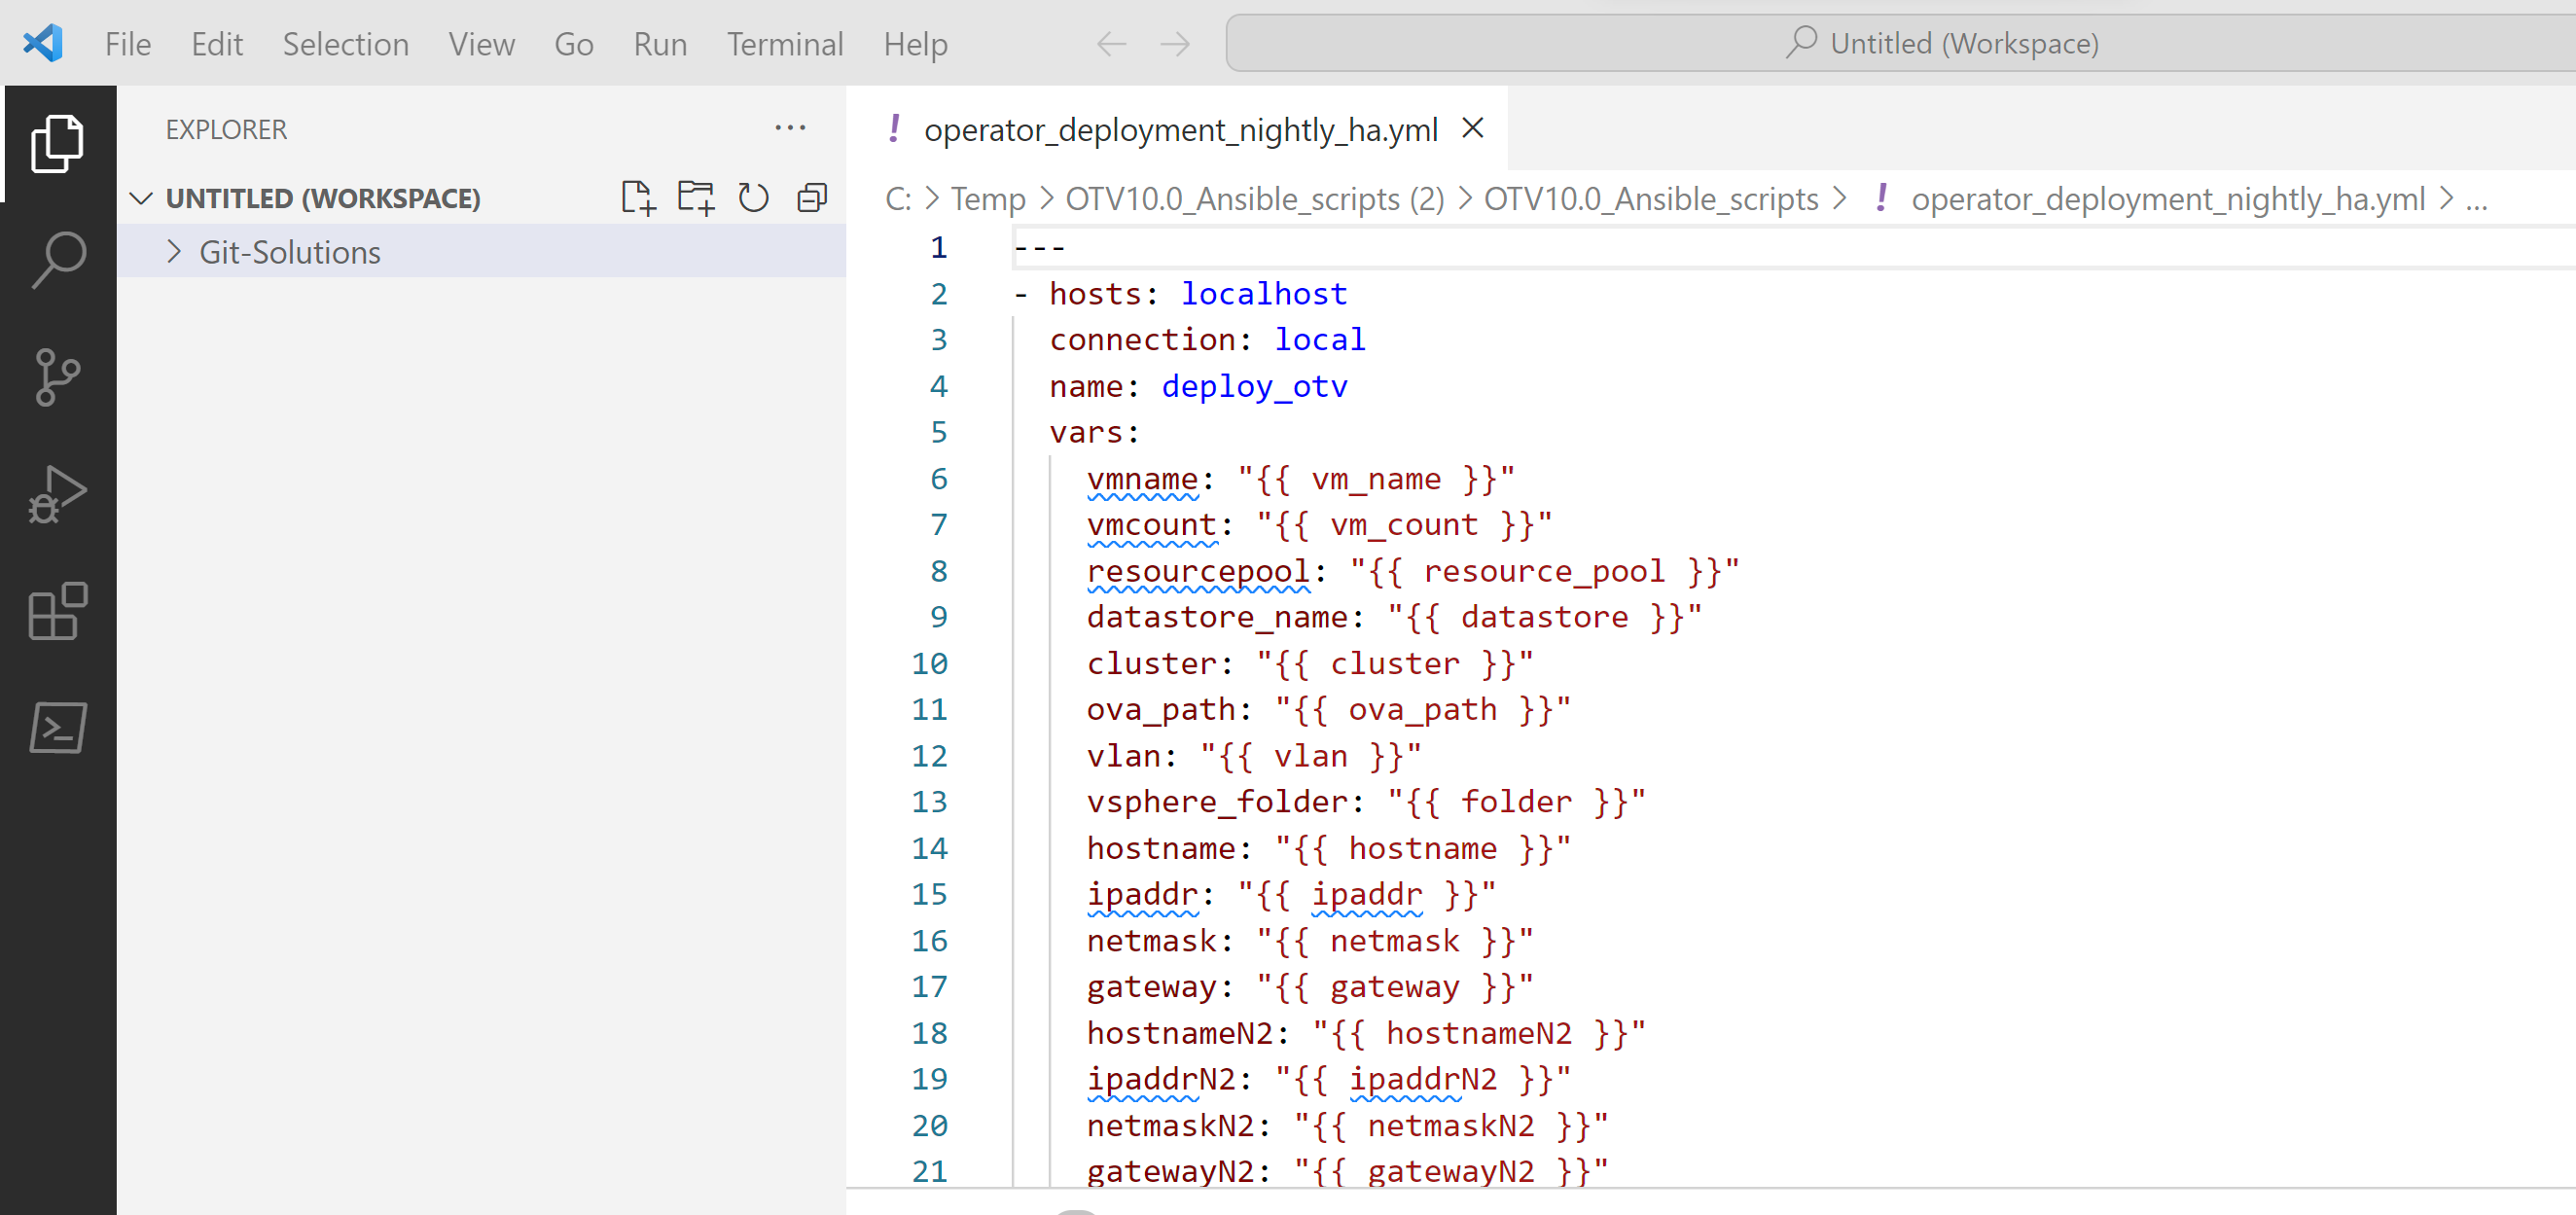Open the Terminal menu
2576x1215 pixels.
[x=784, y=44]
